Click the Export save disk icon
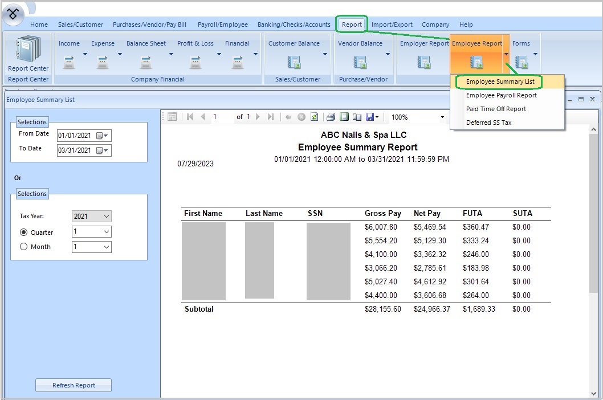 (x=370, y=117)
